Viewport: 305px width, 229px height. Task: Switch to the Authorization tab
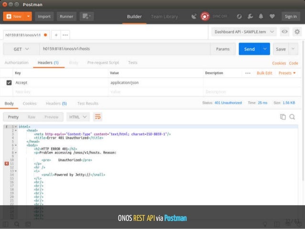[x=17, y=63]
